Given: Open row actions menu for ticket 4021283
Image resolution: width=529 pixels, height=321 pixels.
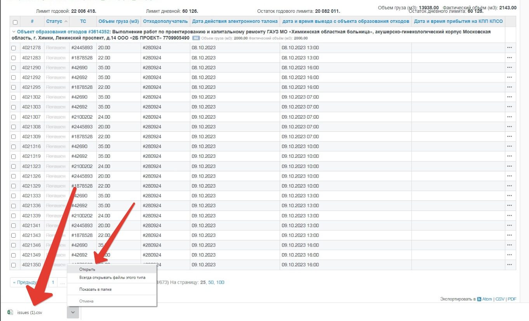Looking at the screenshot, I should pyautogui.click(x=510, y=58).
